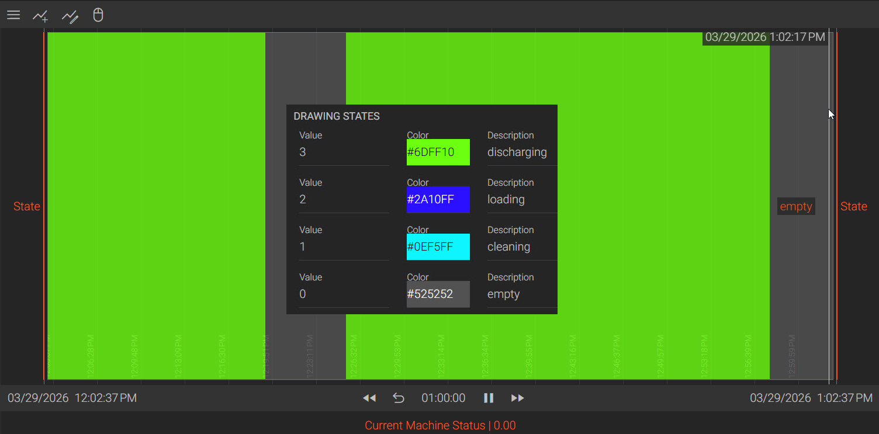Image resolution: width=879 pixels, height=434 pixels.
Task: Edit the 'cleaning' description field
Action: pyautogui.click(x=522, y=247)
